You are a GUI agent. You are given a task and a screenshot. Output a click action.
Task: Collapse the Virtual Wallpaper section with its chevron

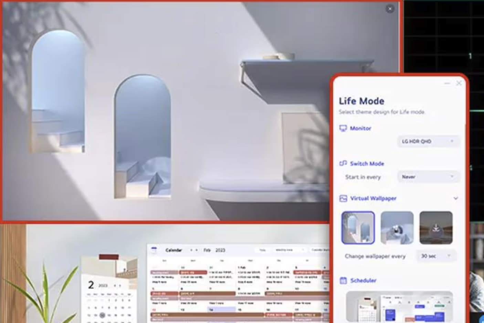click(x=456, y=199)
